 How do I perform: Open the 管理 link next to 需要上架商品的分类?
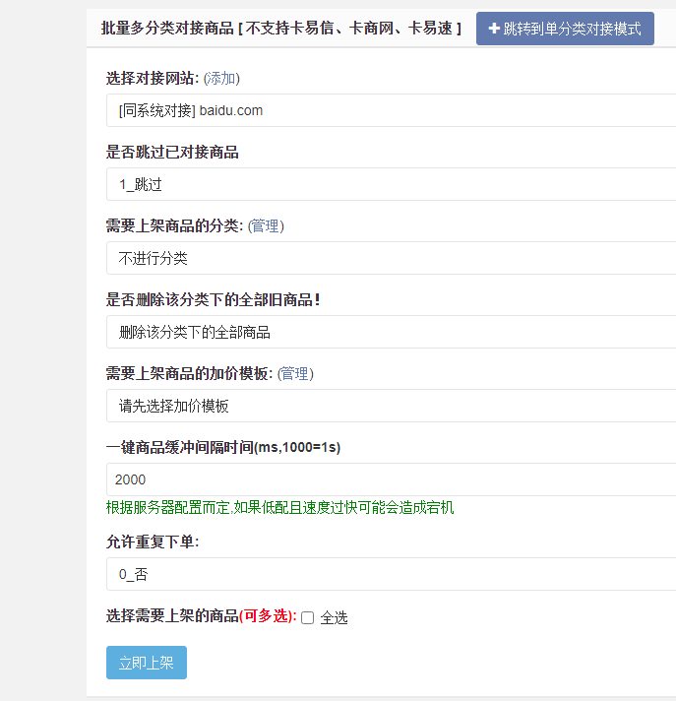point(265,225)
